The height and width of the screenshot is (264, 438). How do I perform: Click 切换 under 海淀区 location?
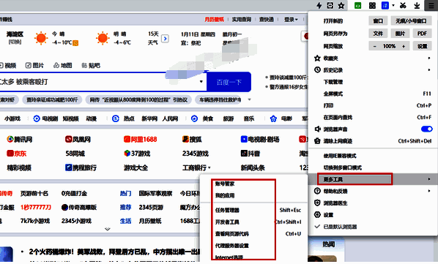(15, 42)
